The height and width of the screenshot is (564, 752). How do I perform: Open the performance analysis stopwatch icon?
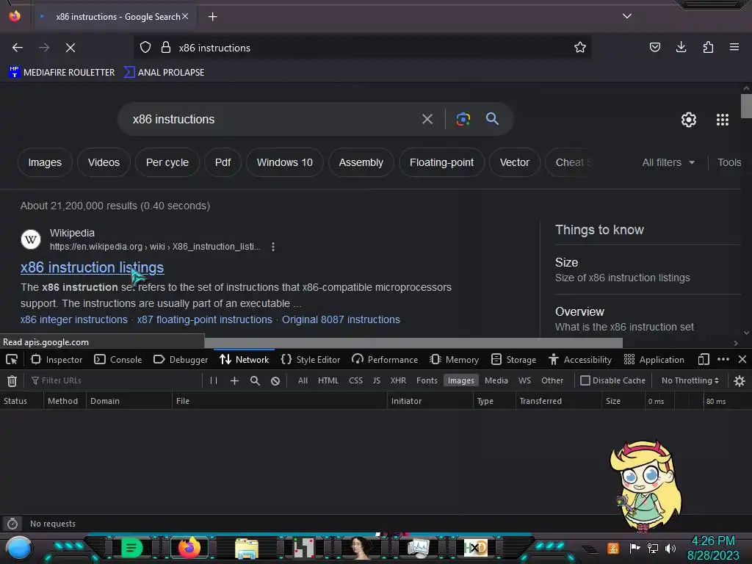[x=12, y=523]
